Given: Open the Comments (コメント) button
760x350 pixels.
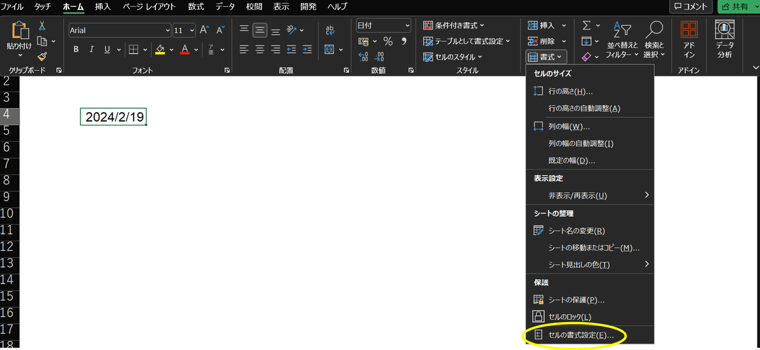Looking at the screenshot, I should point(691,6).
